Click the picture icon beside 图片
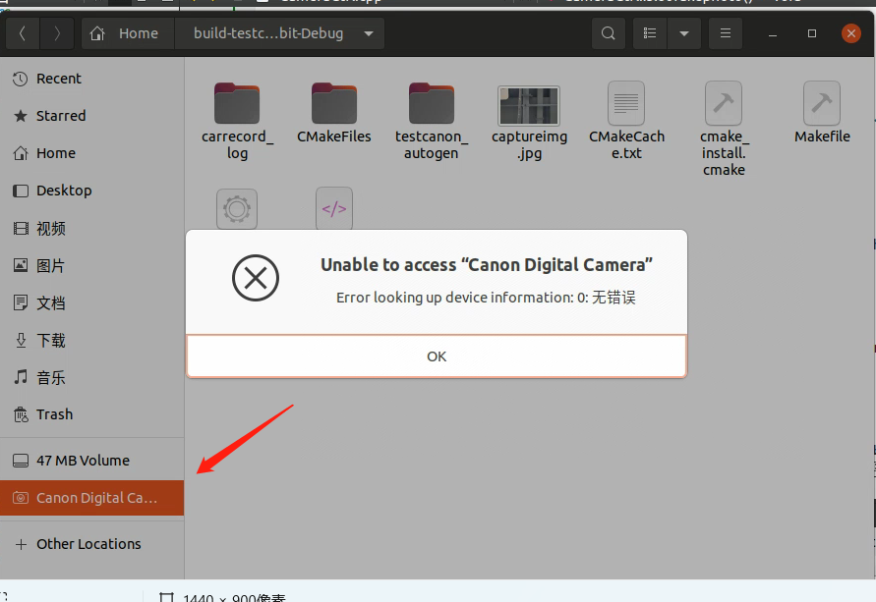876x602 pixels. (x=21, y=265)
